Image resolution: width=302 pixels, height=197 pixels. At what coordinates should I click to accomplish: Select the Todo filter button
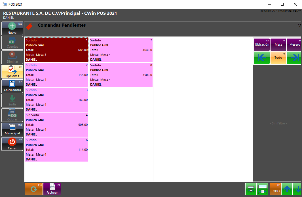click(278, 58)
